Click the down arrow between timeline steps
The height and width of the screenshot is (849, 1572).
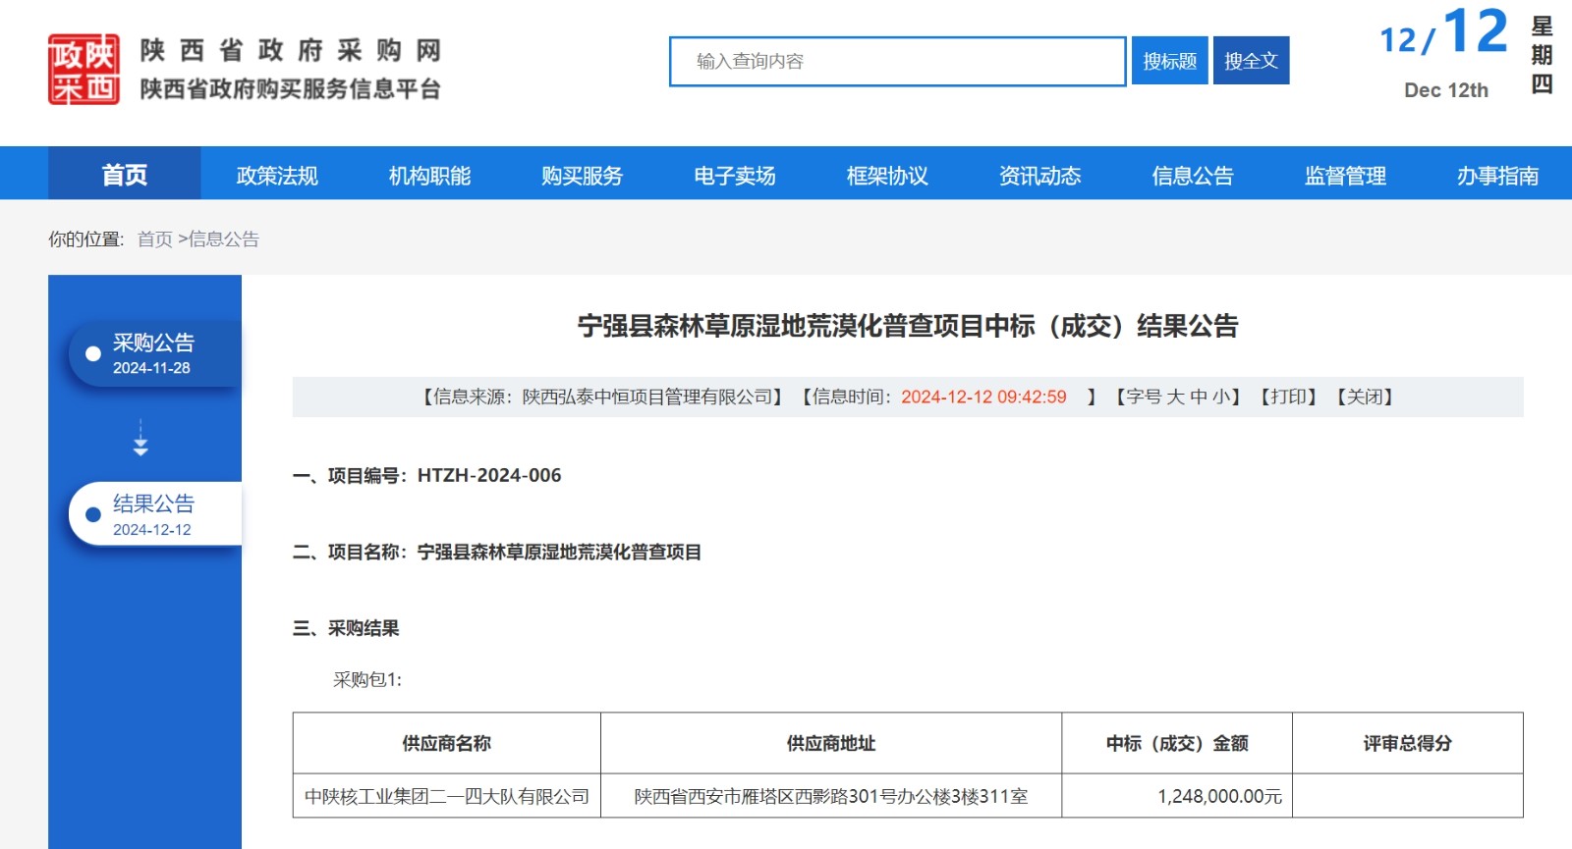pyautogui.click(x=140, y=439)
